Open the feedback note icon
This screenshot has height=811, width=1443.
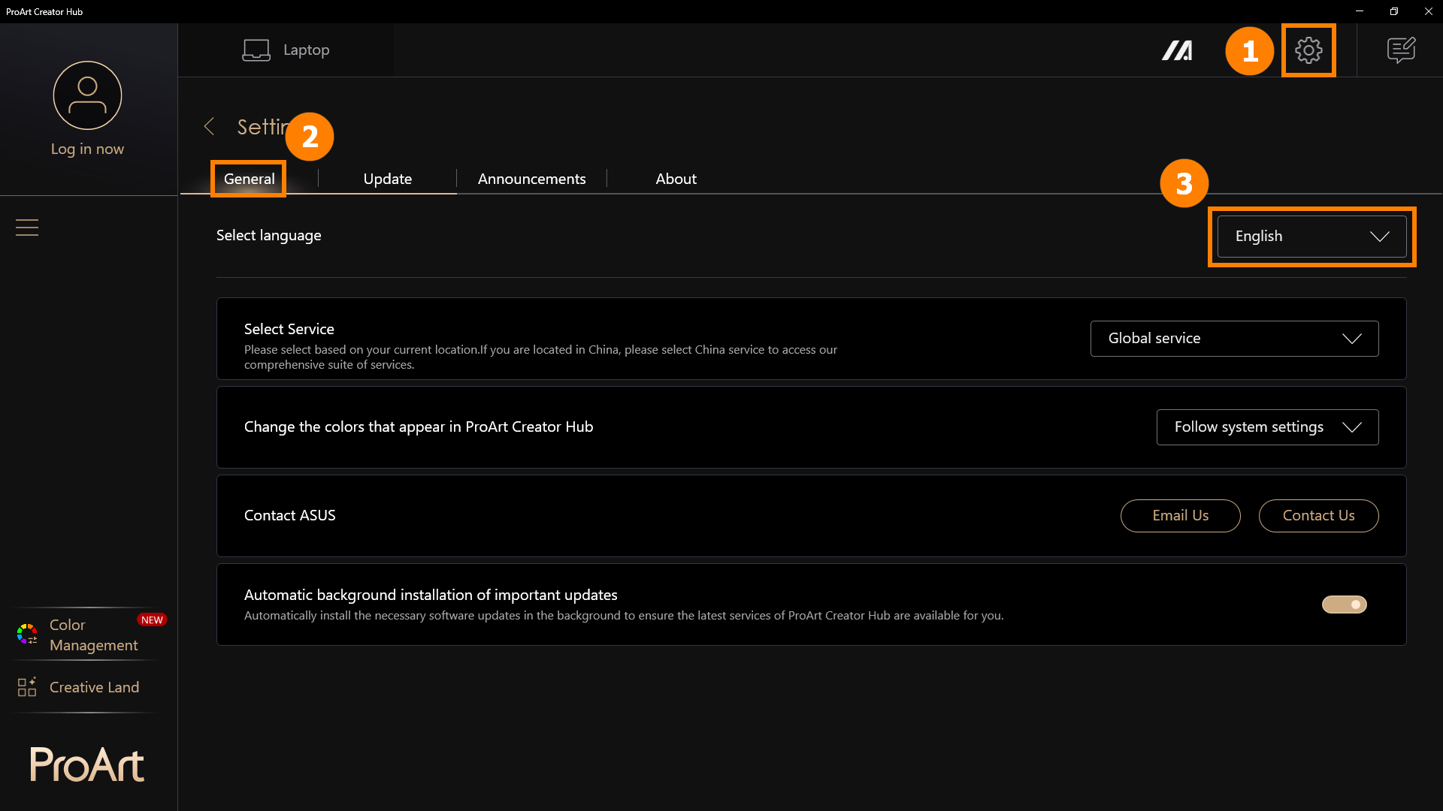[x=1401, y=50]
